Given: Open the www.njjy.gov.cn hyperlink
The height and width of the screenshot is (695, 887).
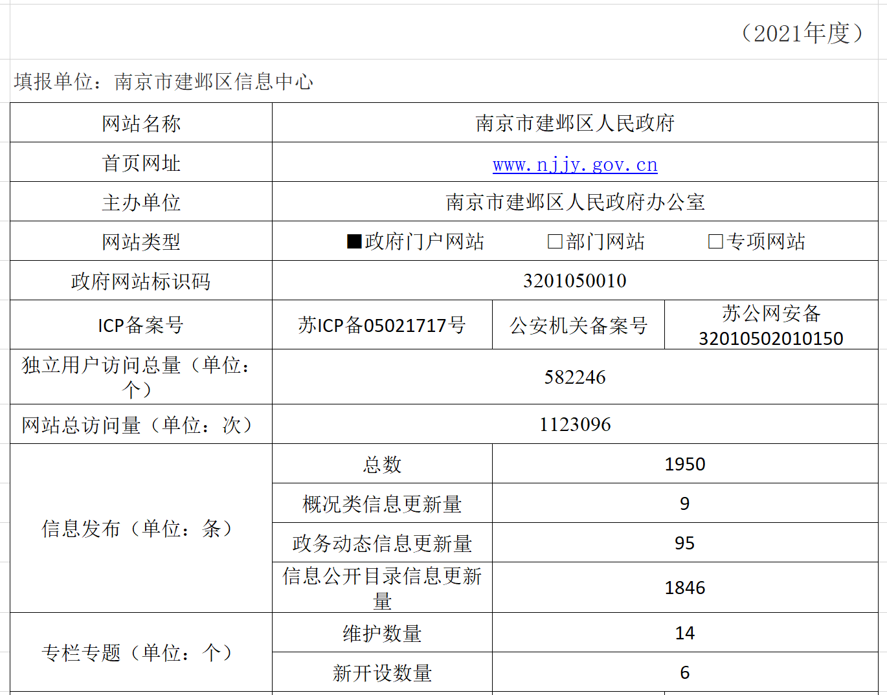Looking at the screenshot, I should click(575, 164).
